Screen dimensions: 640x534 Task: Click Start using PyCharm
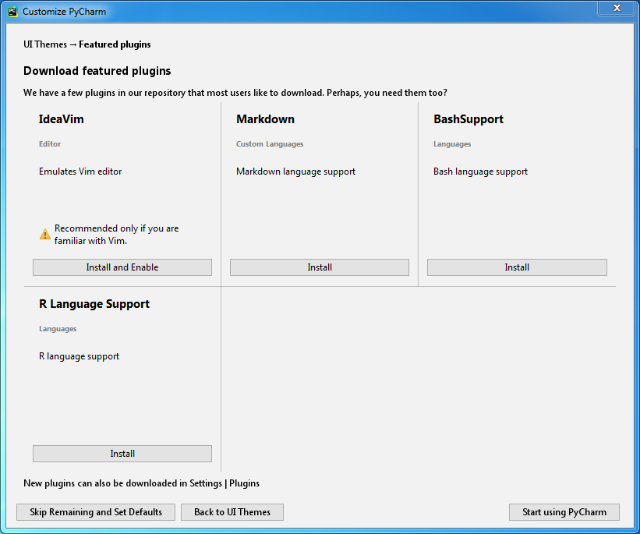[564, 512]
